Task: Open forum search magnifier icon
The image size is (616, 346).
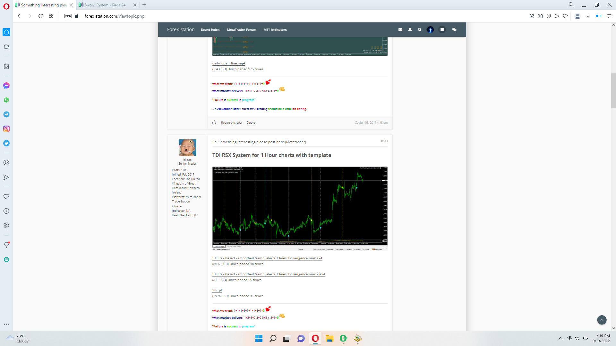Action: [419, 29]
